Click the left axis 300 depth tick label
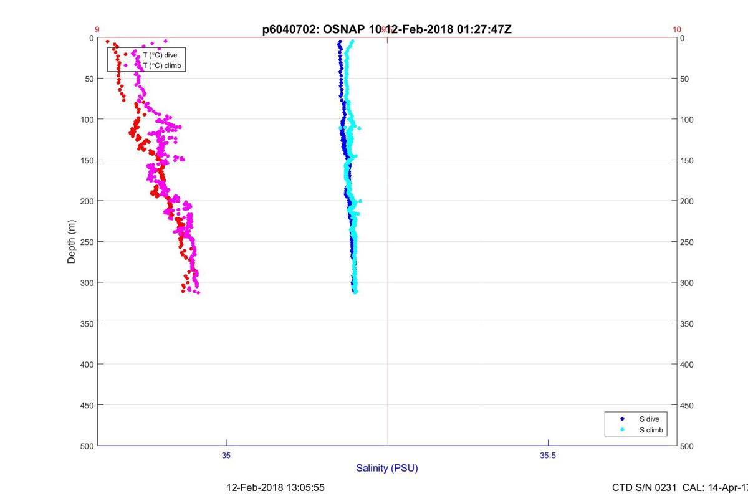 pos(87,283)
